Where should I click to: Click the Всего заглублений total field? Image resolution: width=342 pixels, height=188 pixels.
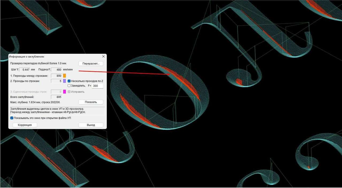click(56, 97)
